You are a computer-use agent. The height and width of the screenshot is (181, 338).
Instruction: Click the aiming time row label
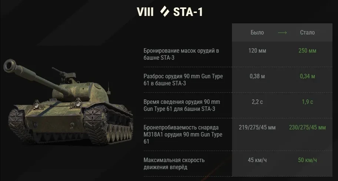181,105
